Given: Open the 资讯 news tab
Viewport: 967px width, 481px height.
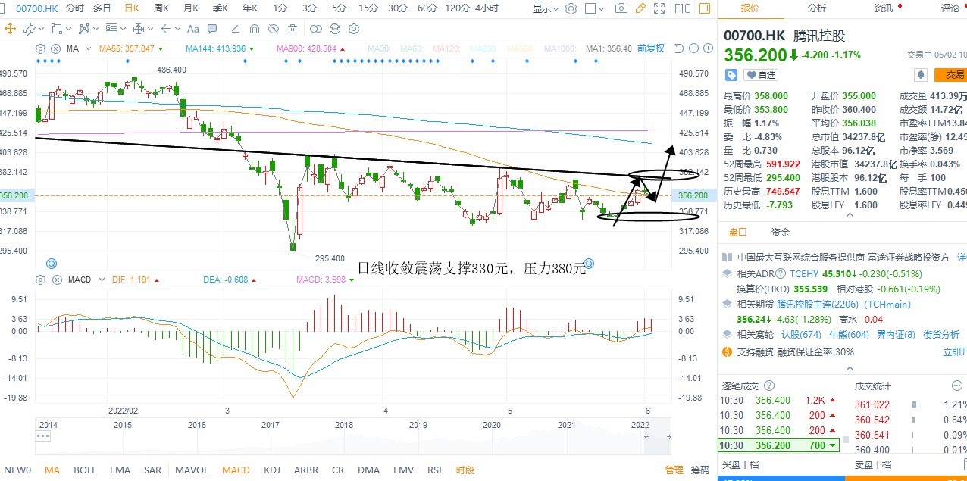Looking at the screenshot, I should click(884, 8).
